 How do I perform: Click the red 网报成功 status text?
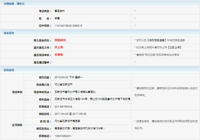pyautogui.click(x=60, y=40)
